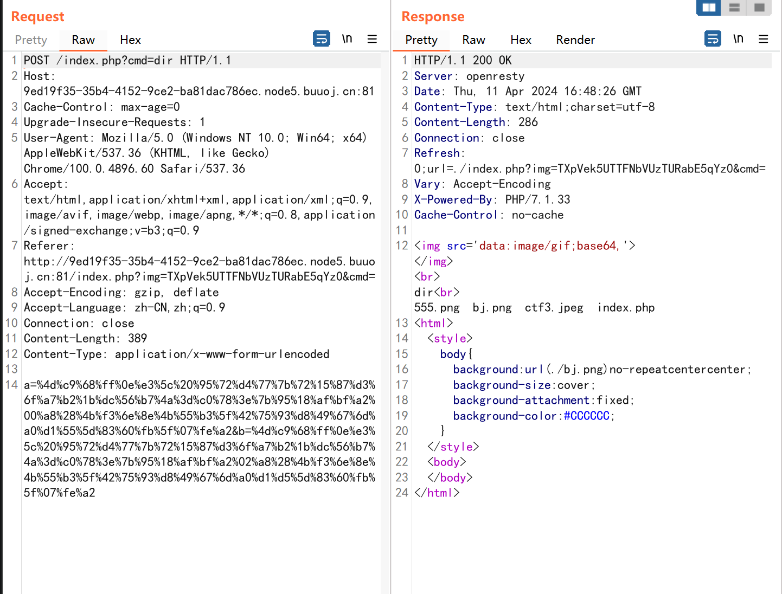This screenshot has width=782, height=594.
Task: Click the request Content-Type urlencoded header
Action: (x=177, y=354)
